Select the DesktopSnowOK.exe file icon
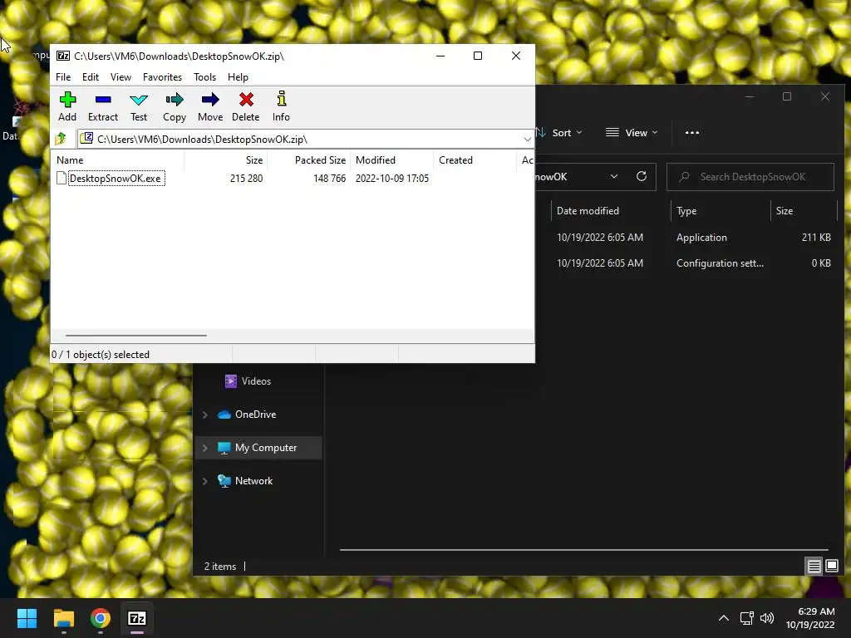This screenshot has width=851, height=638. point(61,178)
